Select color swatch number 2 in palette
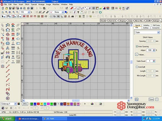 [x=36, y=104]
